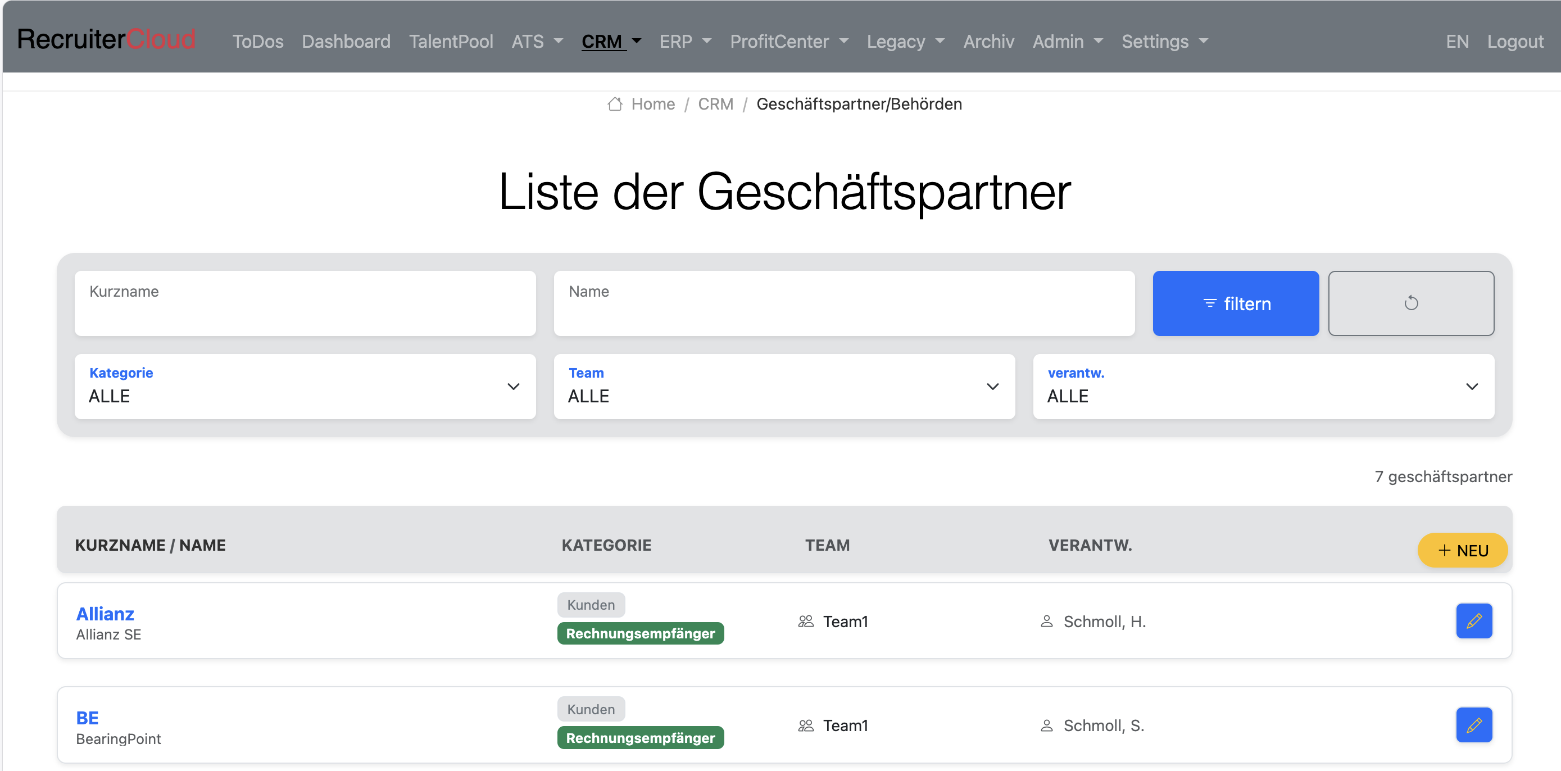
Task: Click the Kunden badge in the BE row
Action: click(591, 709)
